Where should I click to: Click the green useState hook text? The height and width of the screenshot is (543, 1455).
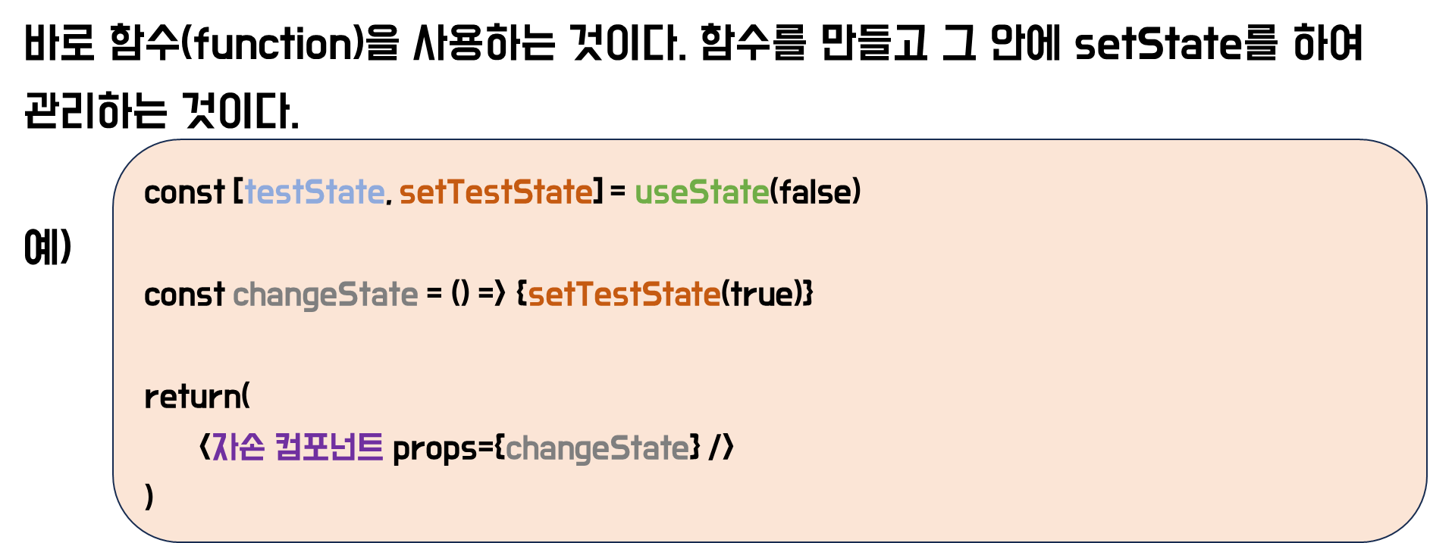702,192
